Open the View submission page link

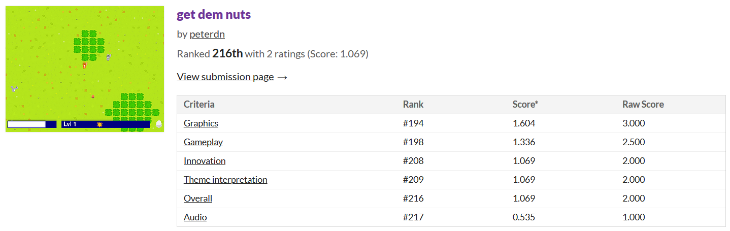coord(225,77)
